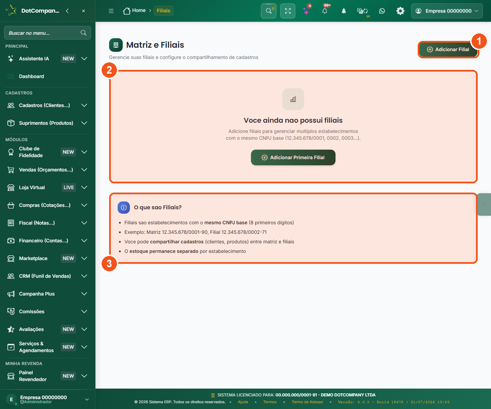Open the top bar search icon

[x=269, y=11]
